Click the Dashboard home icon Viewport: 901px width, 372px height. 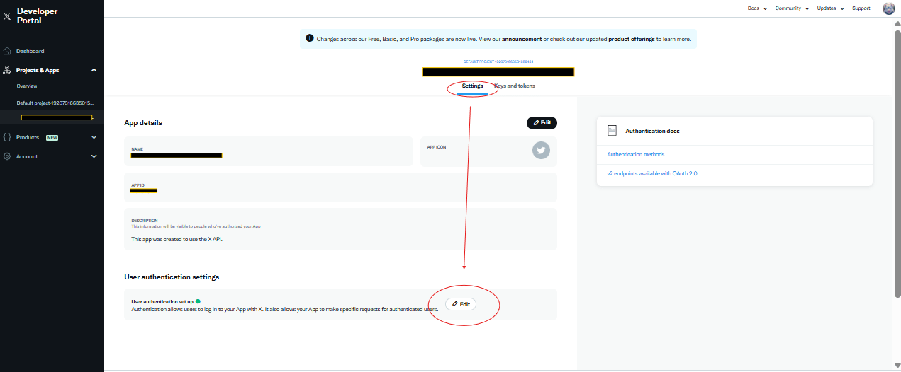[7, 51]
